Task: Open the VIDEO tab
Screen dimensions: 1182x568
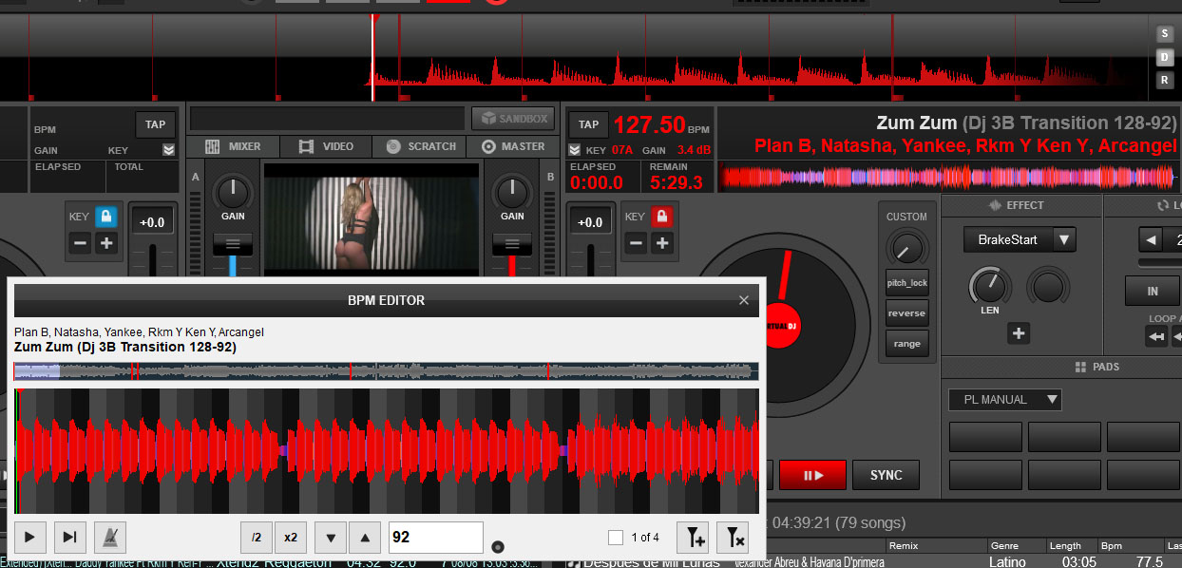Action: 327,146
